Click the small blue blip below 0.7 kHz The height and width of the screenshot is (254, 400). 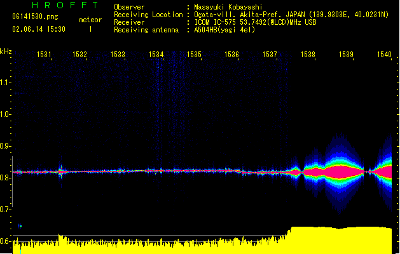click(x=20, y=226)
